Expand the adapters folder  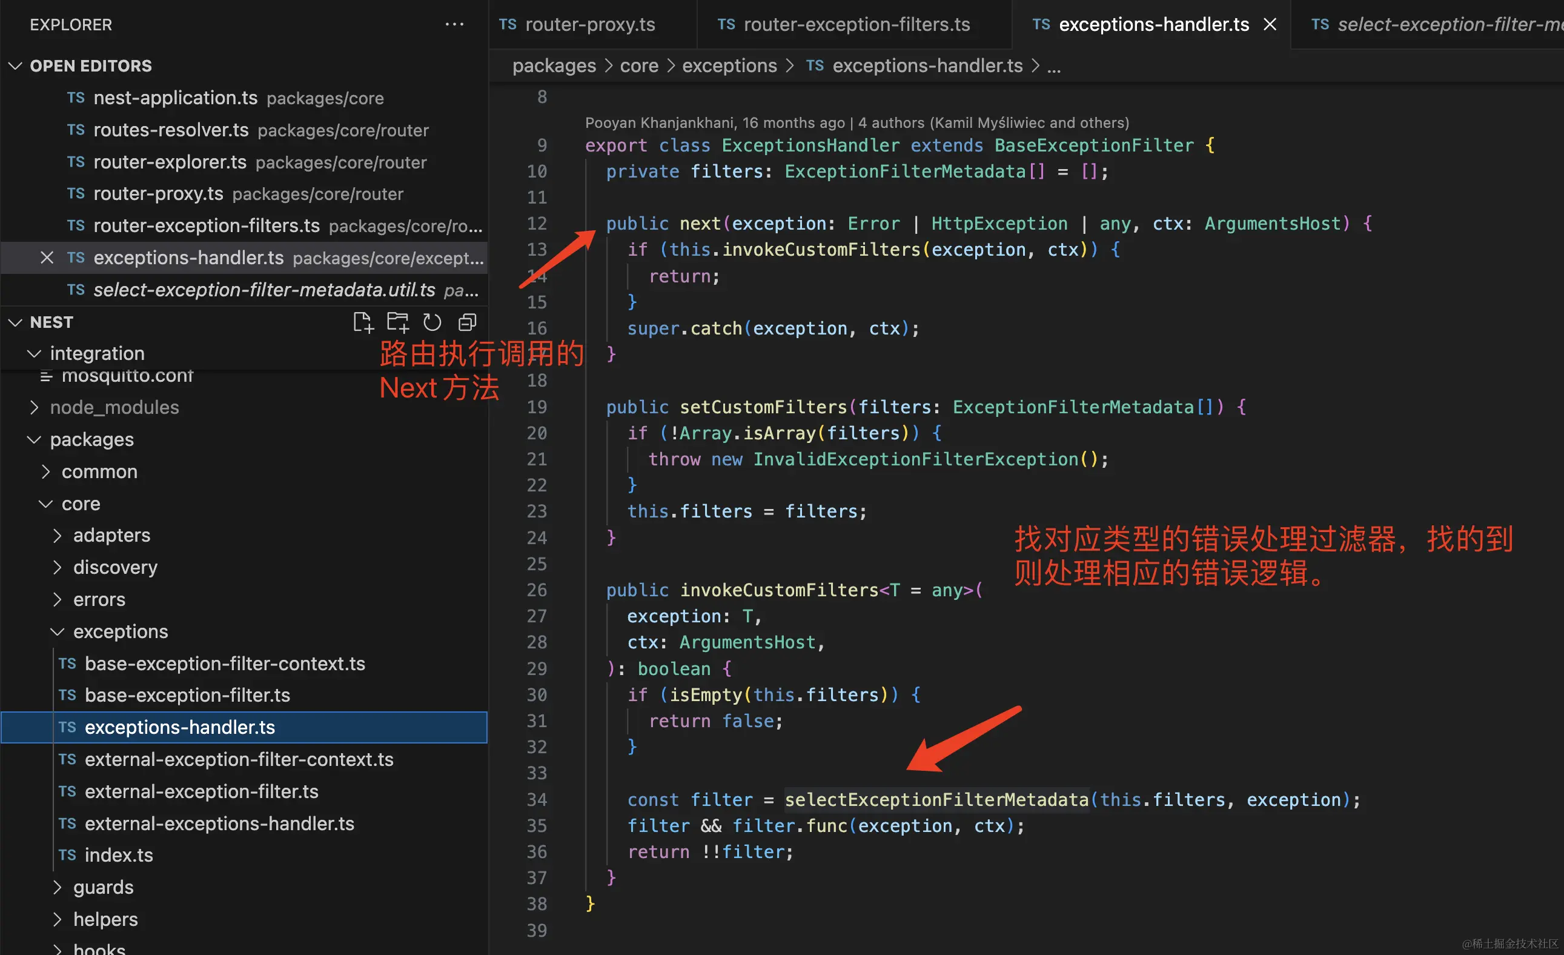57,534
